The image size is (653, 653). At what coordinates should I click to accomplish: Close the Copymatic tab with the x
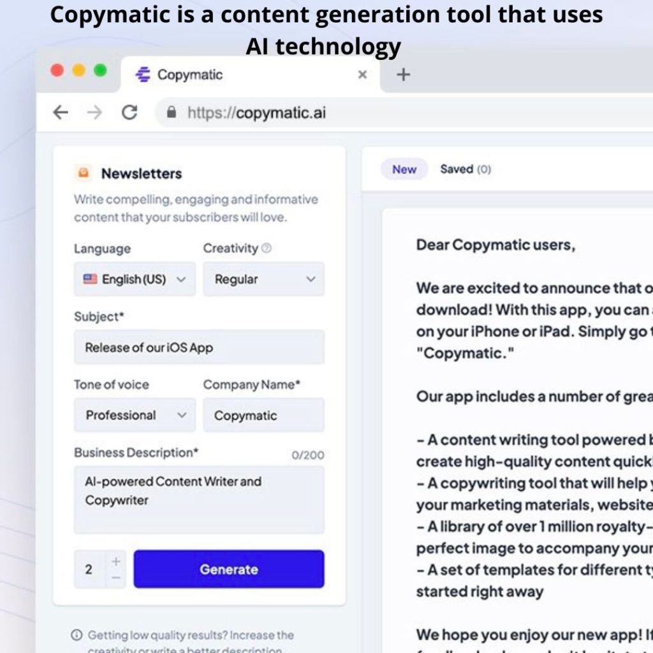click(362, 75)
